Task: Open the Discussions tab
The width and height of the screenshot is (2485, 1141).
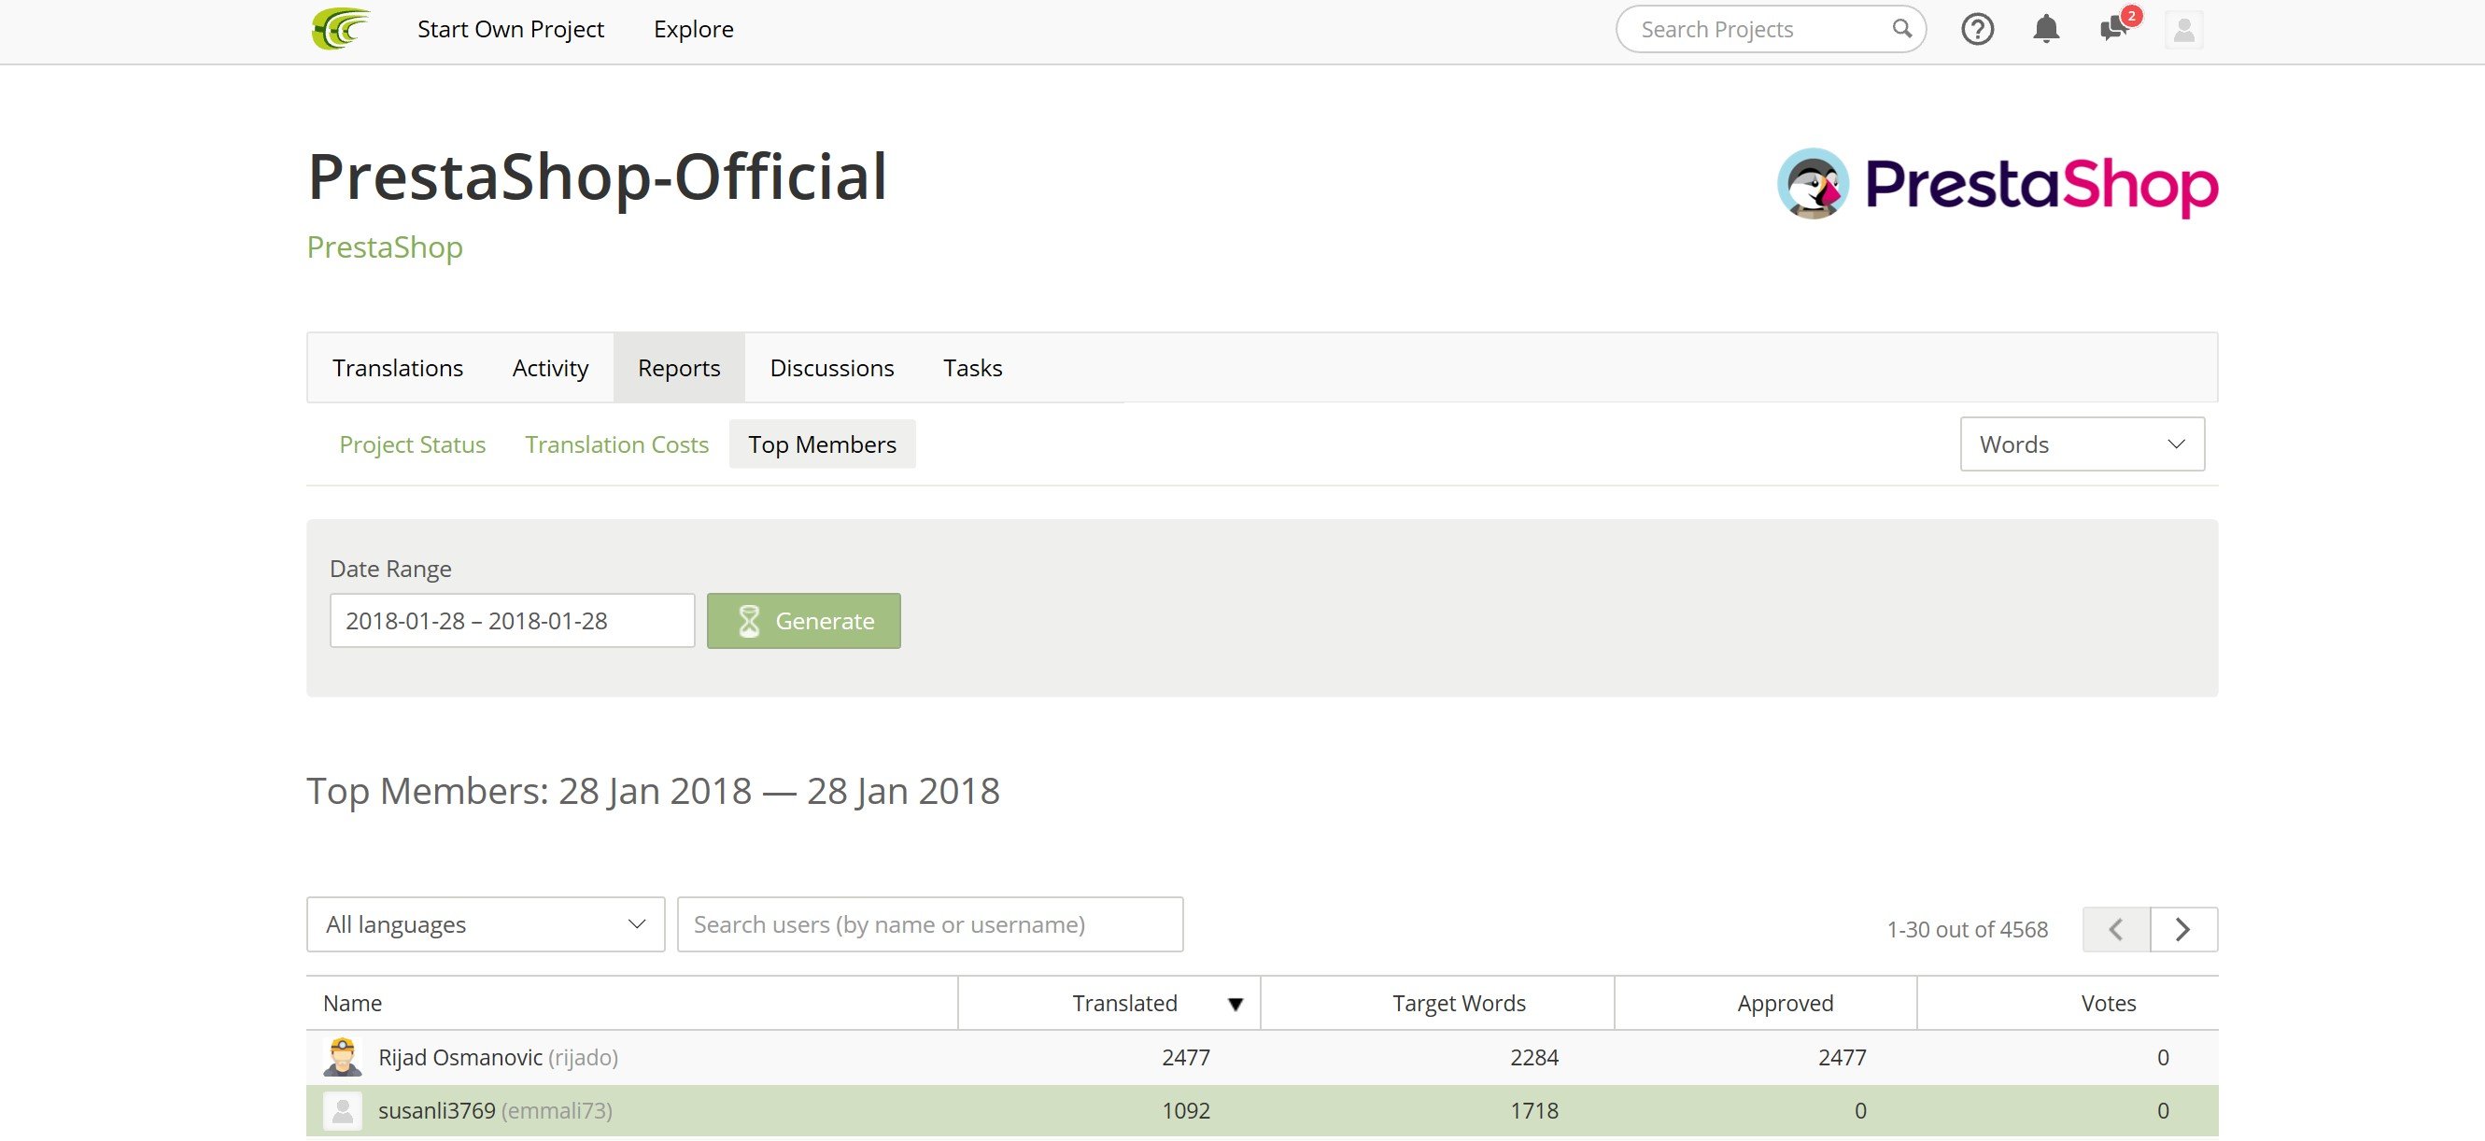Action: 831,368
